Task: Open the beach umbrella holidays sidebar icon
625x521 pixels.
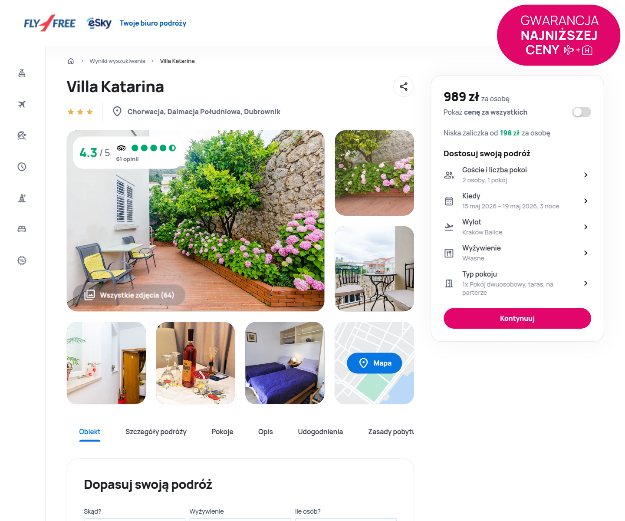Action: [x=22, y=135]
